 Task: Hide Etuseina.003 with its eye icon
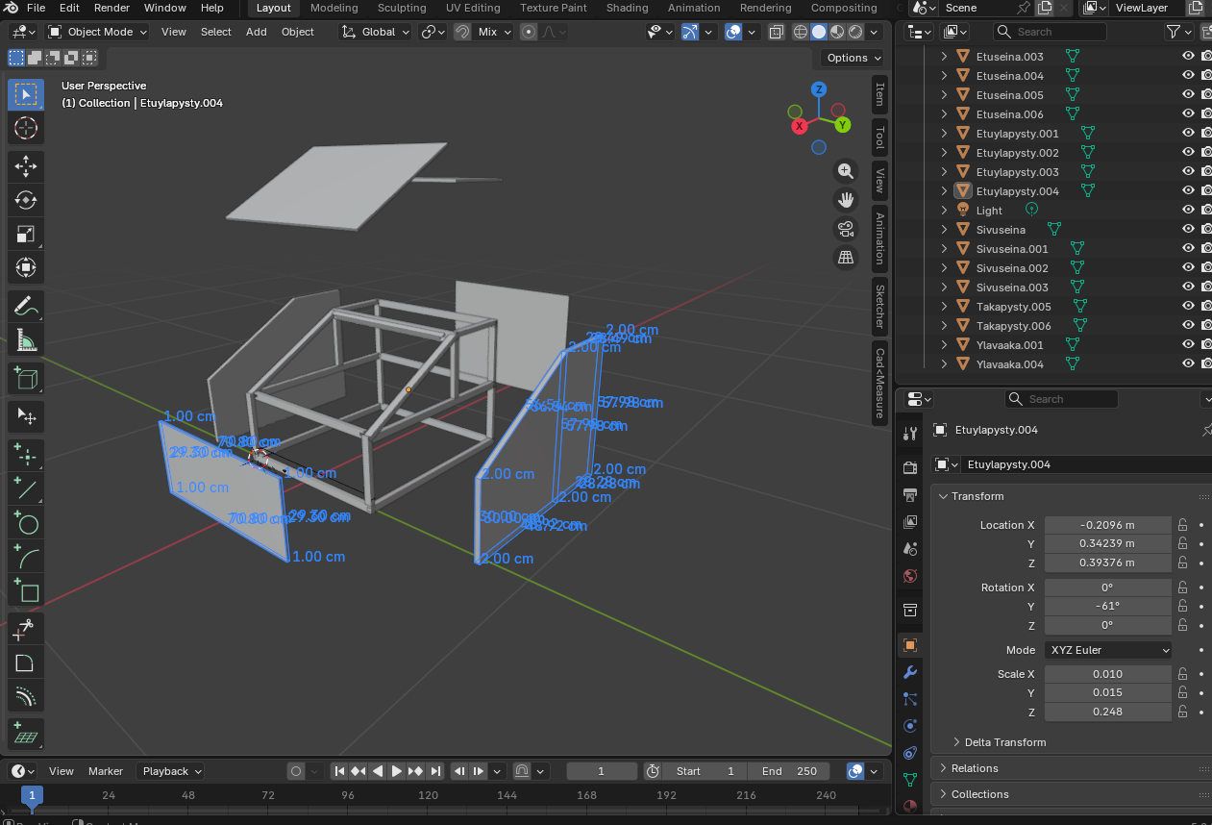coord(1188,57)
